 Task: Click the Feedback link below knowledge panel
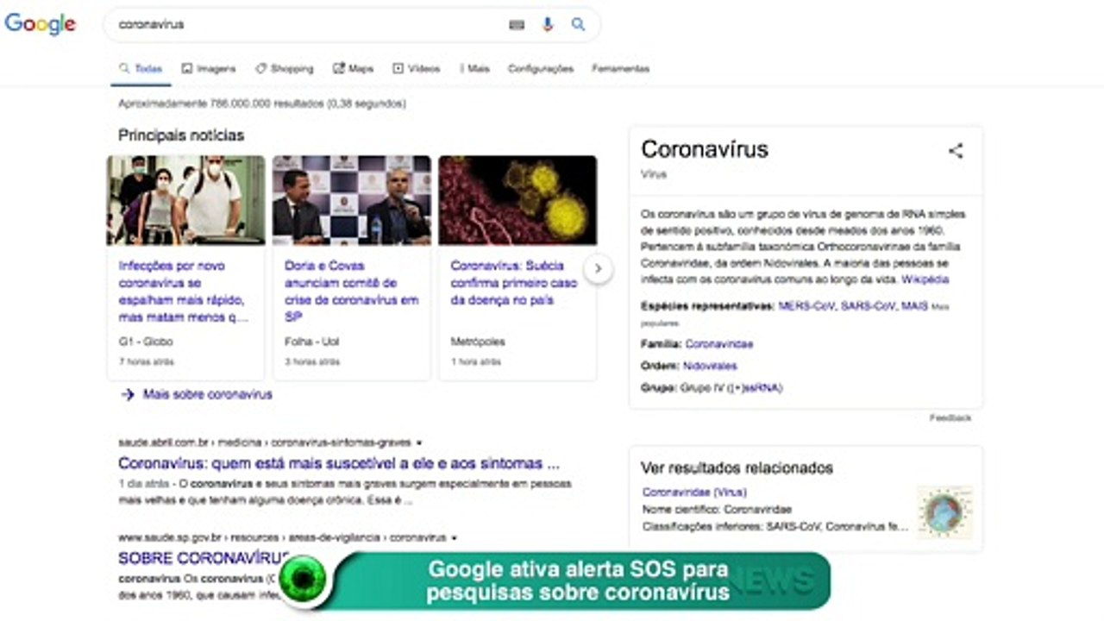coord(950,418)
